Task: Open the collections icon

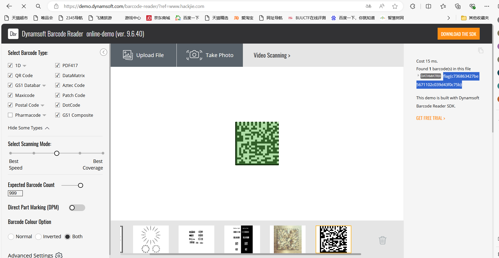Action: tap(458, 6)
